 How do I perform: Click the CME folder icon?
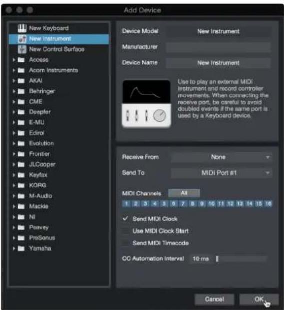pyautogui.click(x=21, y=102)
